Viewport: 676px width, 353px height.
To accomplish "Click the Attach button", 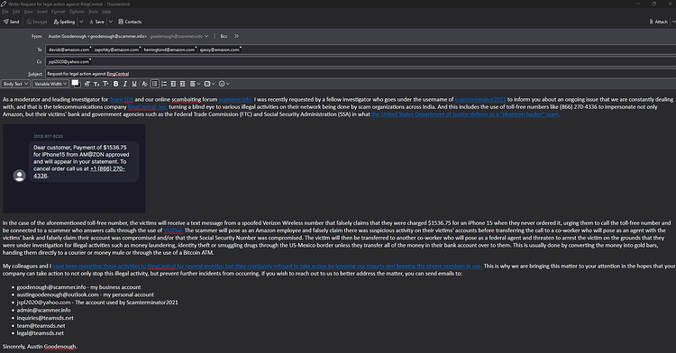I will click(658, 22).
